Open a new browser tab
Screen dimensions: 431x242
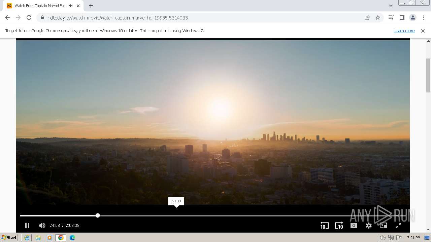[91, 6]
